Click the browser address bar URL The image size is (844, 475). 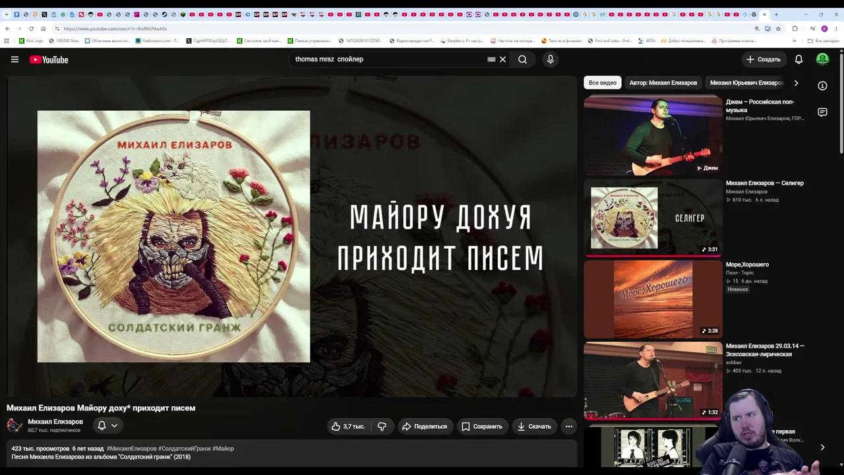[x=115, y=29]
